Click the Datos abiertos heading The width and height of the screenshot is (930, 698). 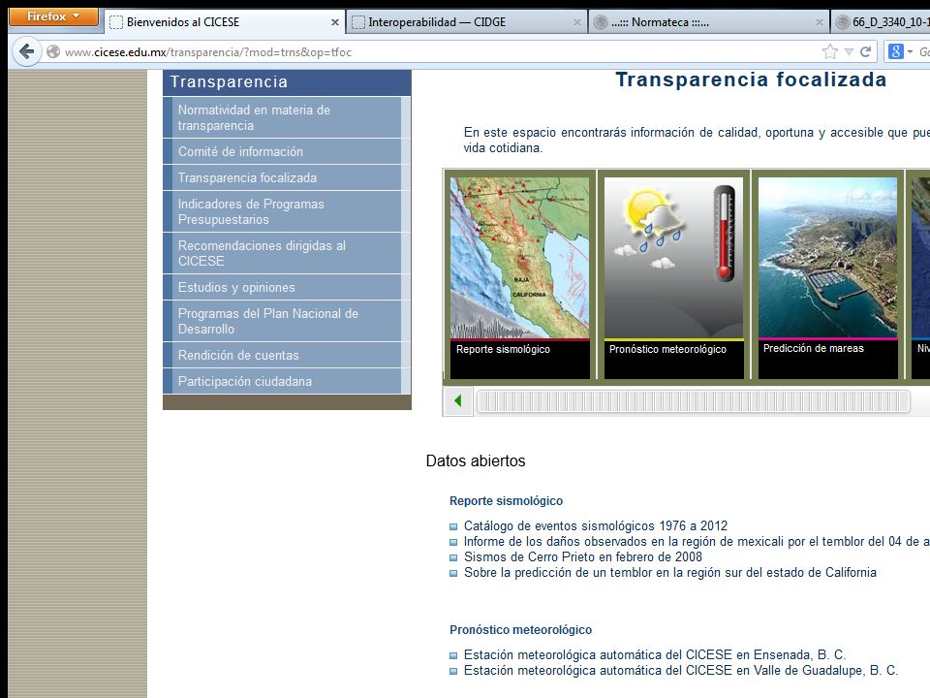[x=476, y=460]
